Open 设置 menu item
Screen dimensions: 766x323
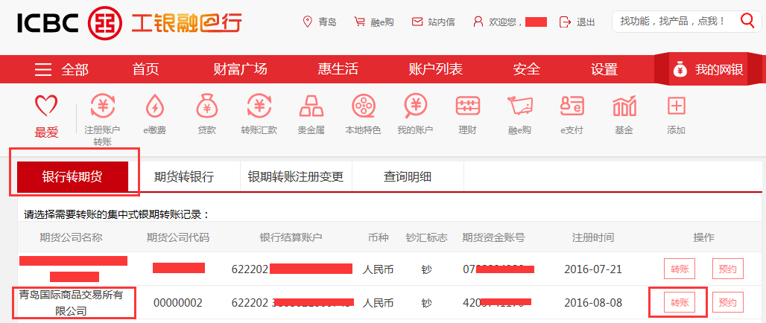point(604,69)
